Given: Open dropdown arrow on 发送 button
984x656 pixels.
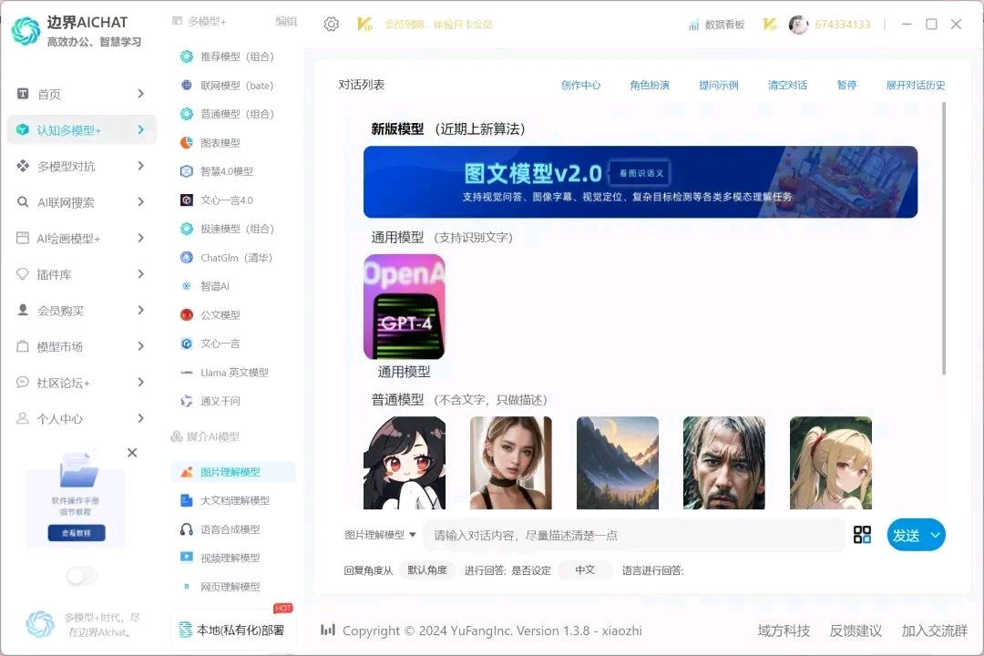Looking at the screenshot, I should 935,536.
